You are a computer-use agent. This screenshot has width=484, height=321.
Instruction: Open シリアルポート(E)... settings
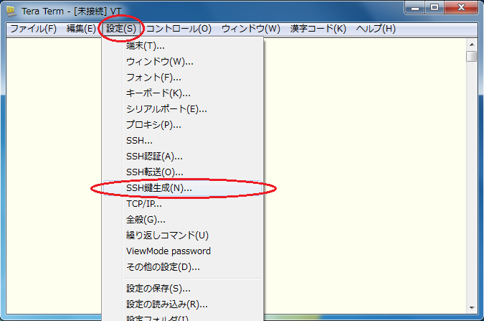(x=166, y=109)
